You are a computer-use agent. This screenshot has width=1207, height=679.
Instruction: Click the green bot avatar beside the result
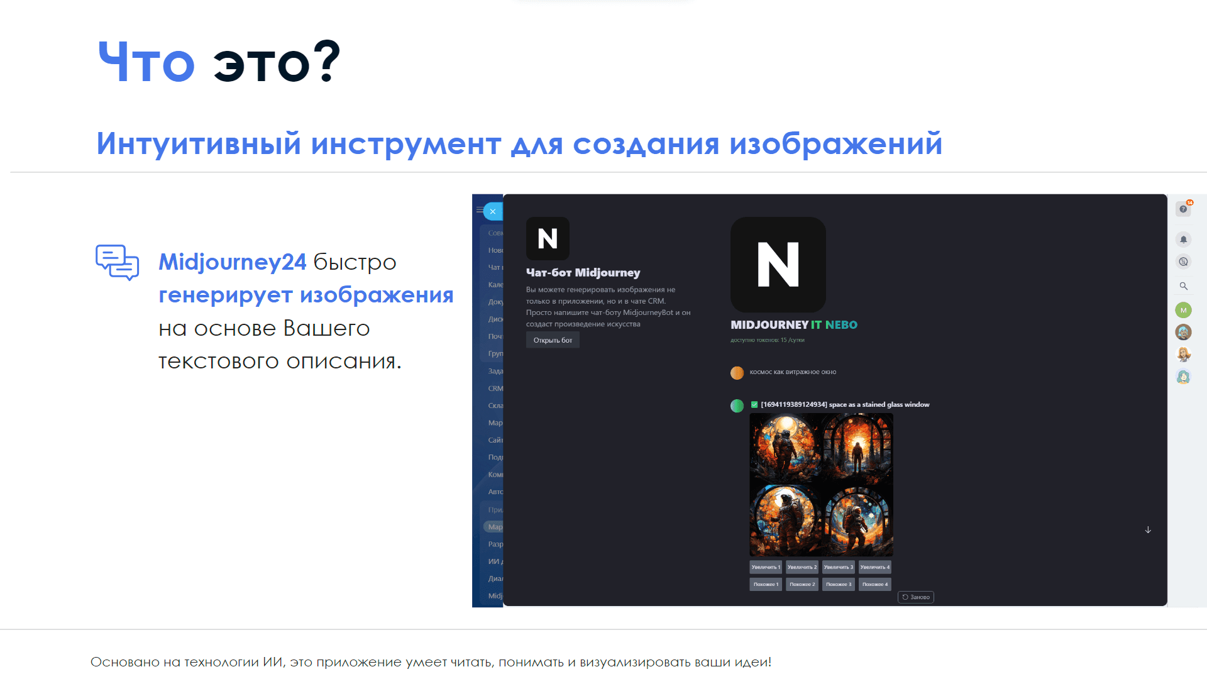737,406
